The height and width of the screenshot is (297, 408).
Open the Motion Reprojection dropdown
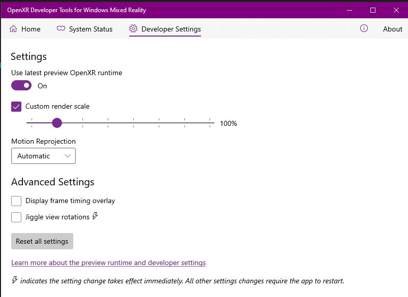pos(43,156)
